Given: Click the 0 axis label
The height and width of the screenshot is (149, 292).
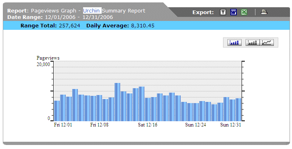Looking at the screenshot, I should click(x=49, y=118).
